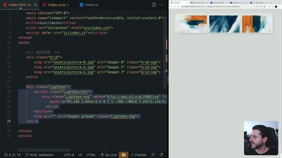Click the webcam overlay of presenter
282x158 pixels.
(x=261, y=138)
